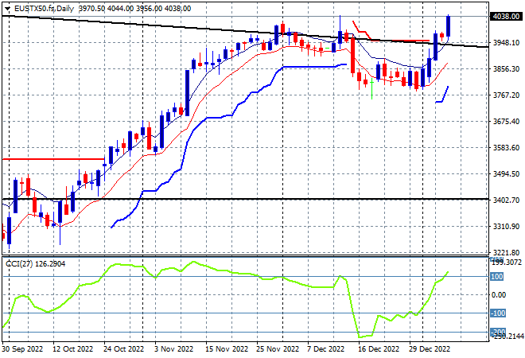
Task: Click the 0.00 label on CCI axis
Action: (x=499, y=295)
